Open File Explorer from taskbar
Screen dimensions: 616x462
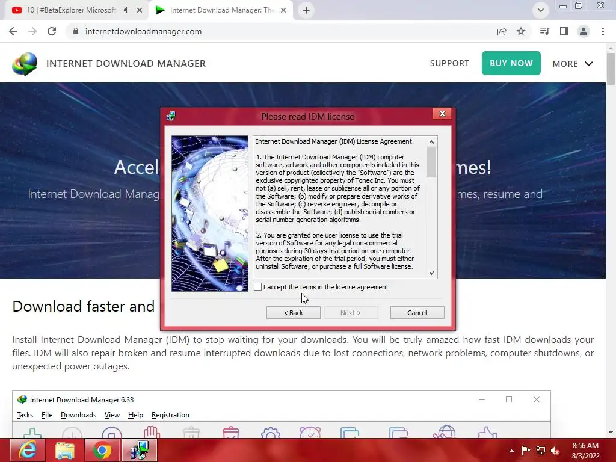(64, 450)
